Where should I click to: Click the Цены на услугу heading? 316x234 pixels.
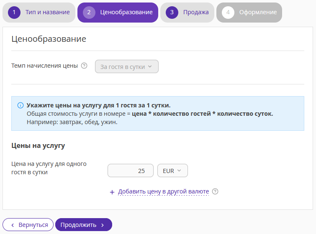click(38, 145)
